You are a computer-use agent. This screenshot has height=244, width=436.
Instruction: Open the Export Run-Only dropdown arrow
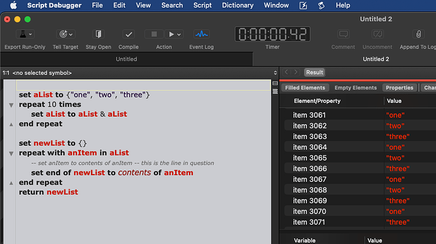tap(30, 35)
